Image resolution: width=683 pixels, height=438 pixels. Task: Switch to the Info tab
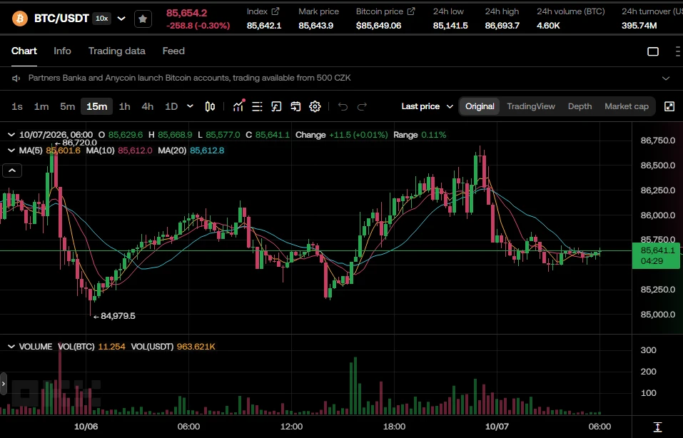coord(62,51)
